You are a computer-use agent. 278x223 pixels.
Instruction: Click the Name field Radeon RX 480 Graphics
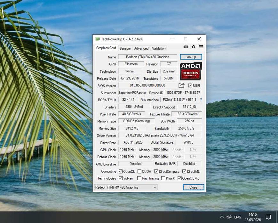coord(147,57)
